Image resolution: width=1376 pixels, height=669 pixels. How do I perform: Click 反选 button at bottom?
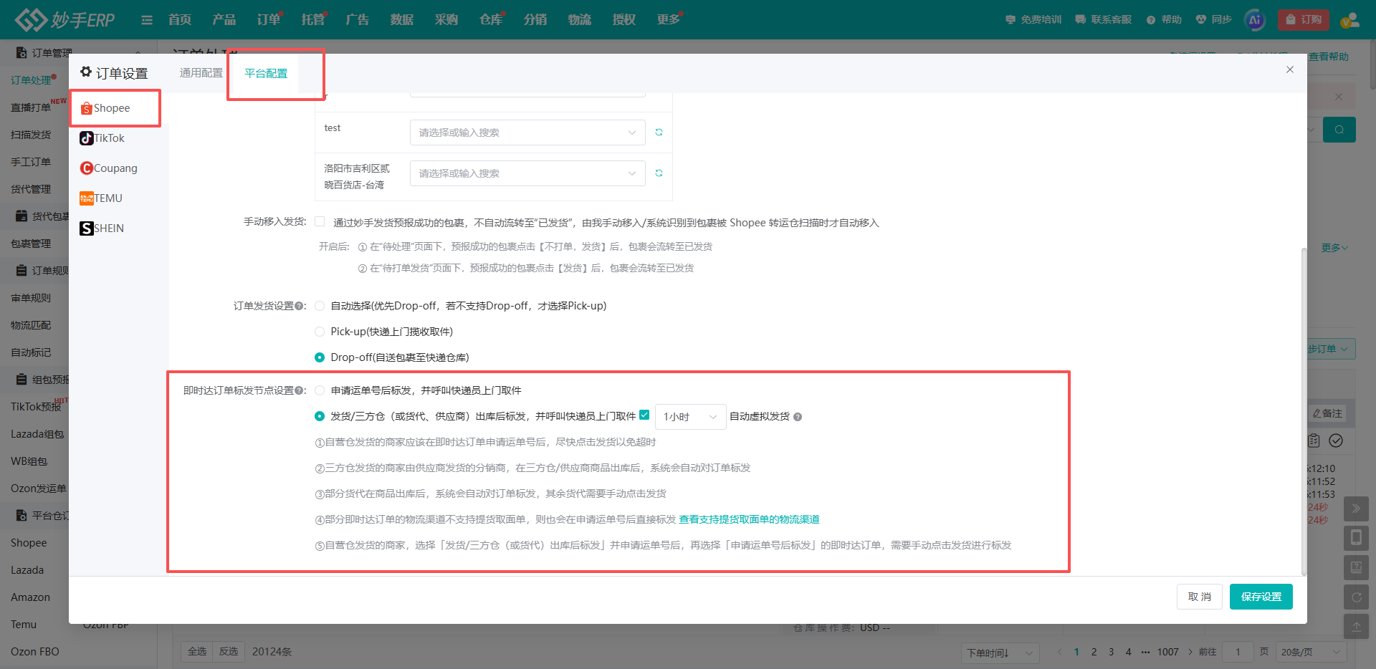click(x=229, y=652)
